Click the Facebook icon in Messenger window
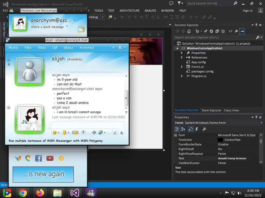Viewport: 265px width, 198px height. coord(39,159)
